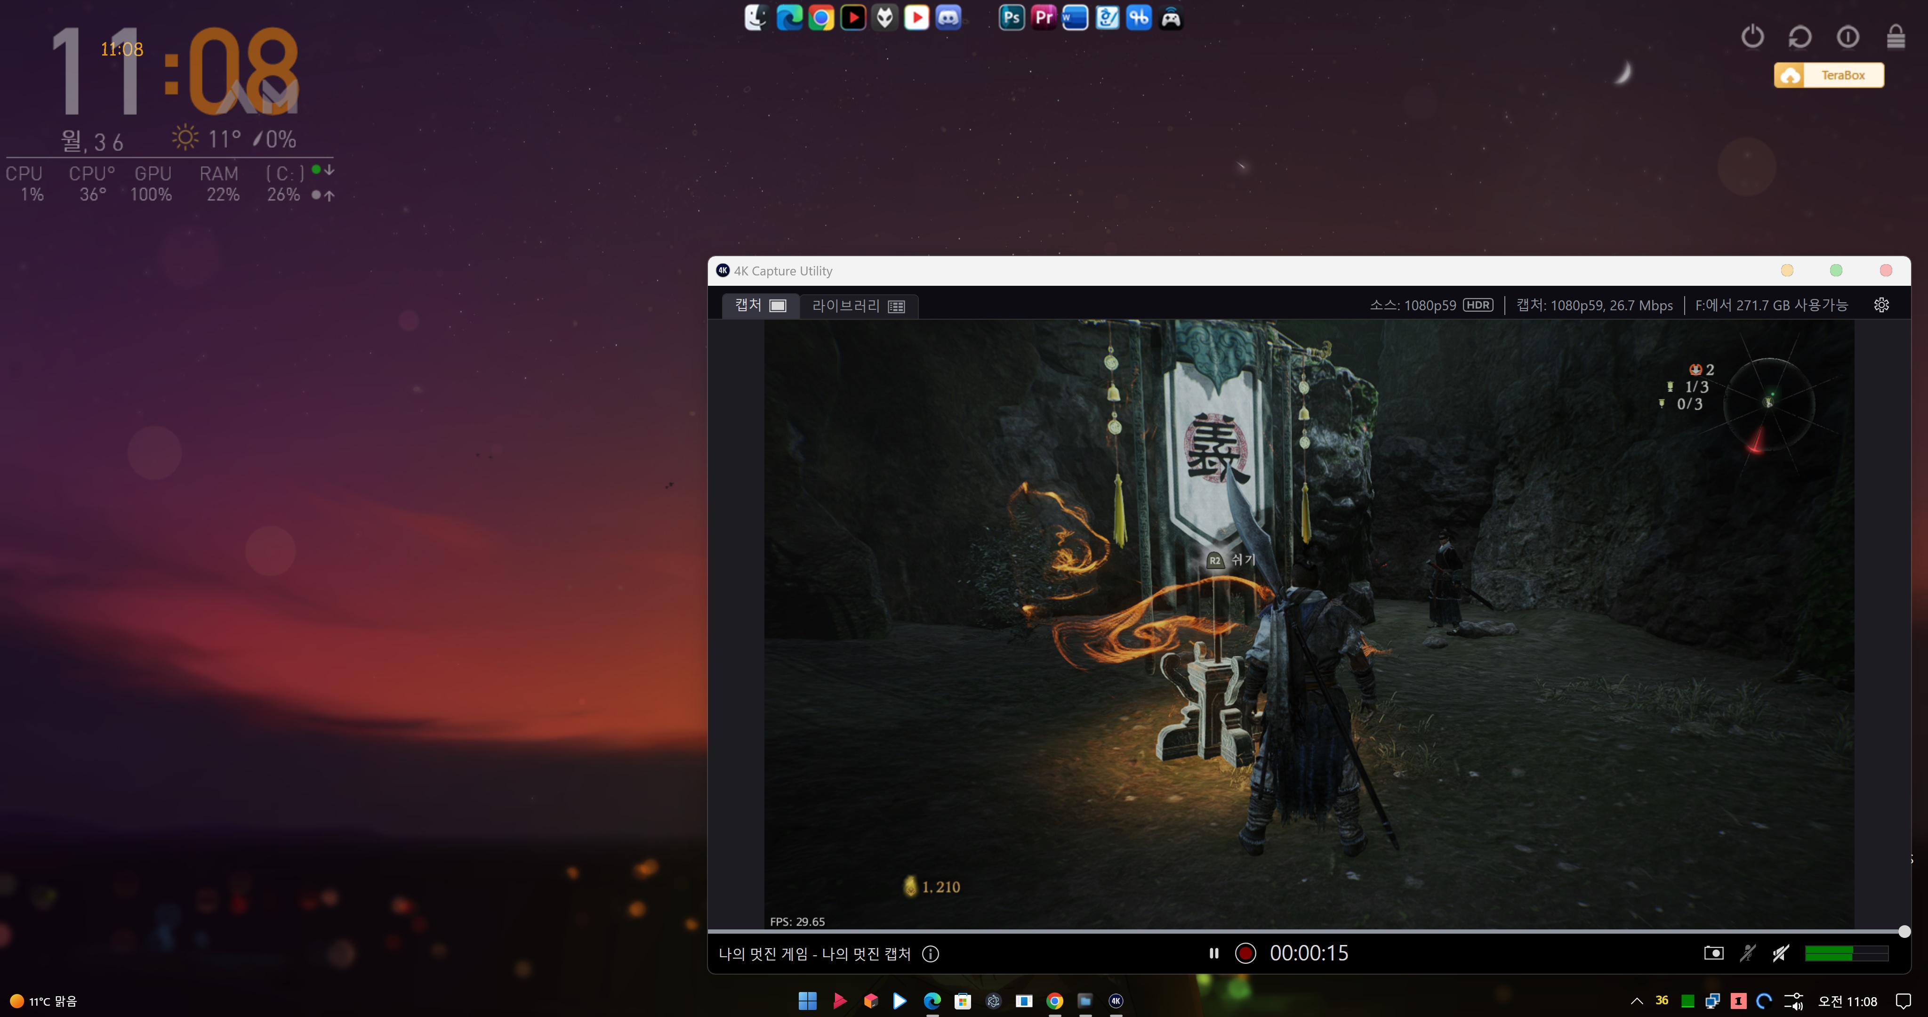The width and height of the screenshot is (1928, 1017).
Task: Click the capture title 나의 멋진 게임 - 나의 멋진 캡처
Action: tap(814, 953)
